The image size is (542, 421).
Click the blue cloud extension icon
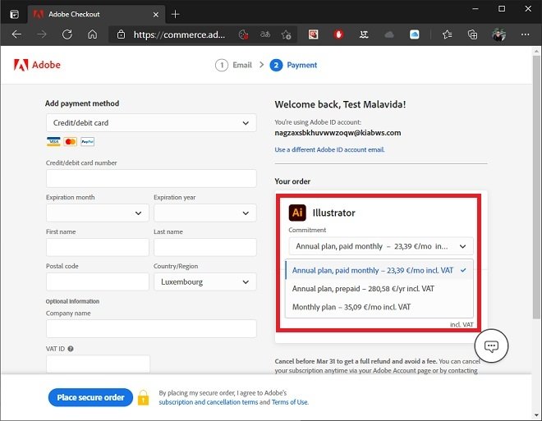point(414,34)
